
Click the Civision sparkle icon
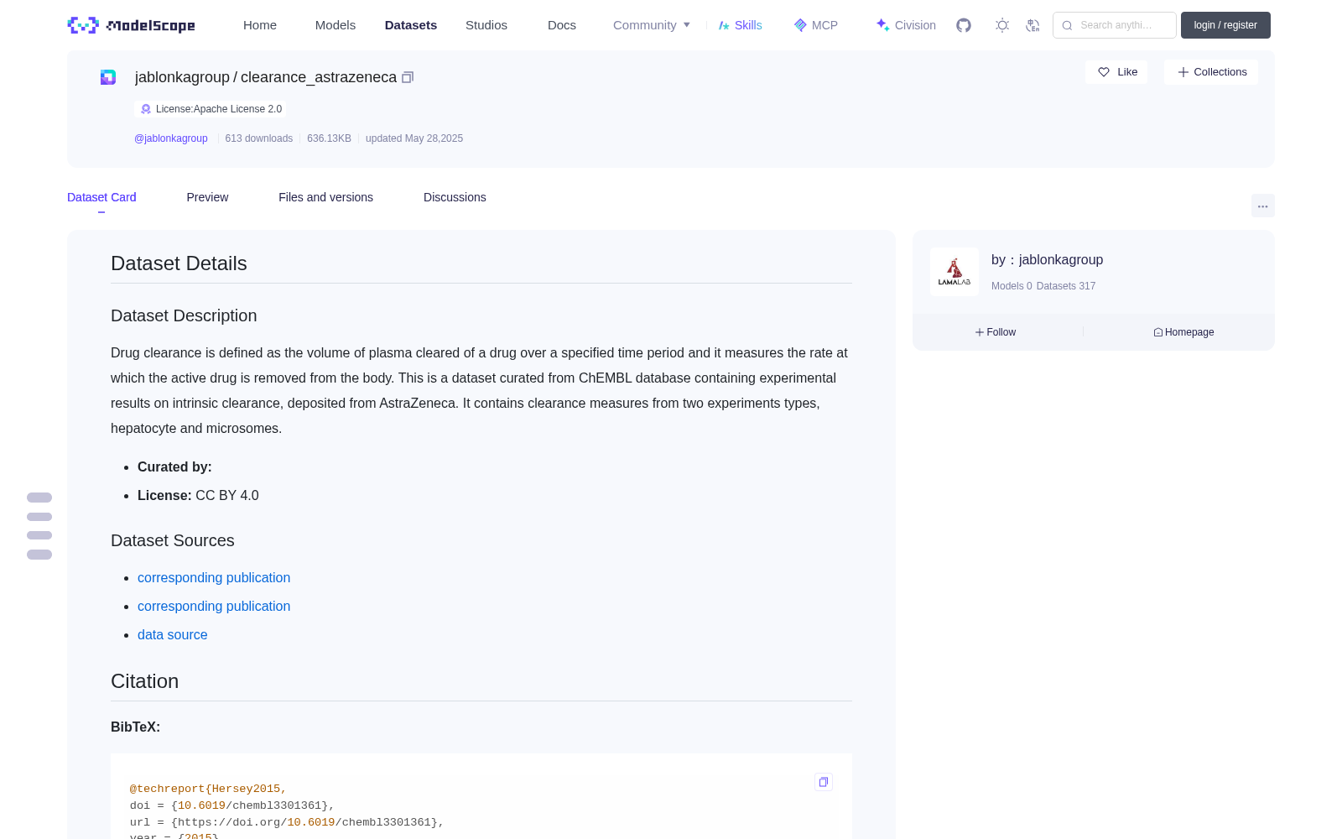[x=882, y=25]
